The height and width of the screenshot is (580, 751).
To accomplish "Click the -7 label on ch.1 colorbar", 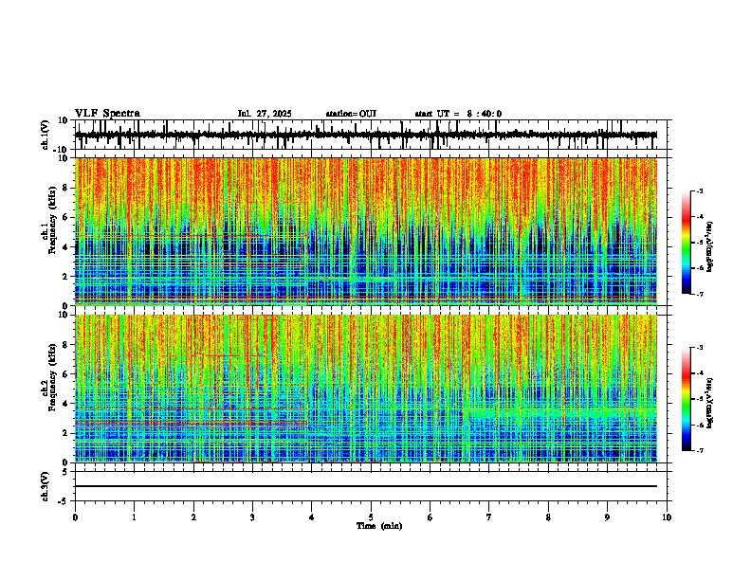I will (x=699, y=294).
